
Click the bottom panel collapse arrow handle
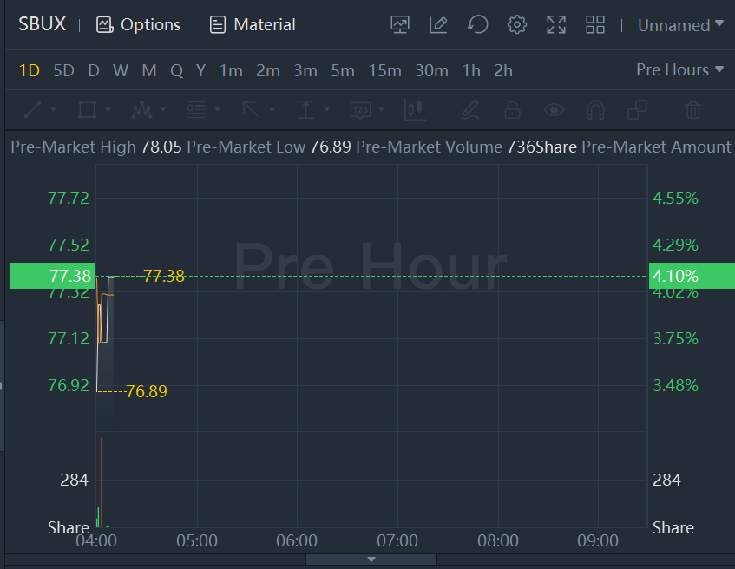click(x=371, y=559)
